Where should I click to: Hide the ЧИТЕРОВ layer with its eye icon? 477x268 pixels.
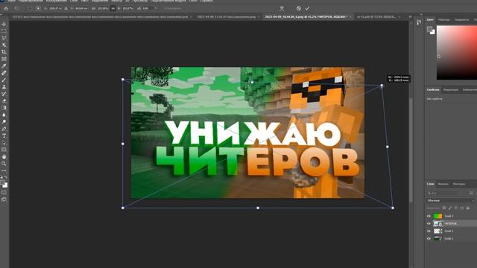(429, 223)
